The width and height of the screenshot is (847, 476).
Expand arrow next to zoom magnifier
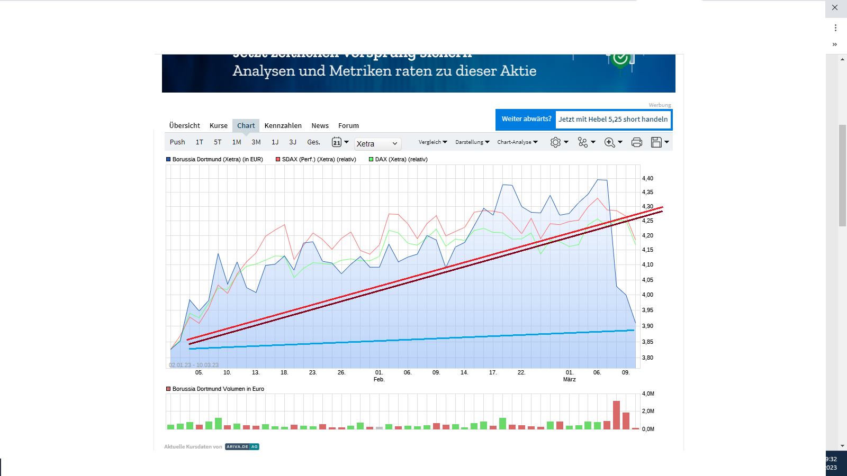point(620,142)
